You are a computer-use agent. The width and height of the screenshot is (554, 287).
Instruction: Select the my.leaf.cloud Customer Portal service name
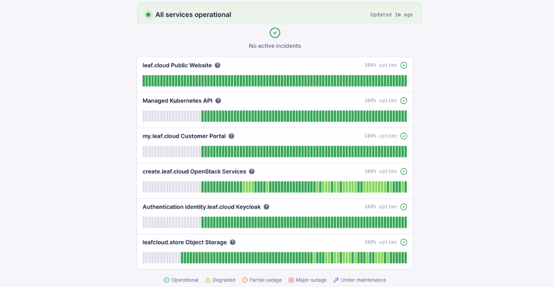pyautogui.click(x=184, y=136)
